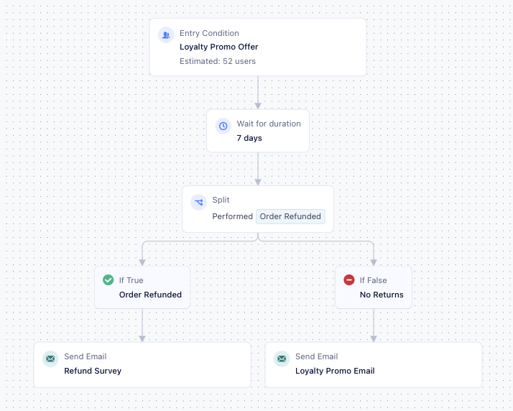This screenshot has width=513, height=411.
Task: Click the Split heading text
Action: [221, 200]
